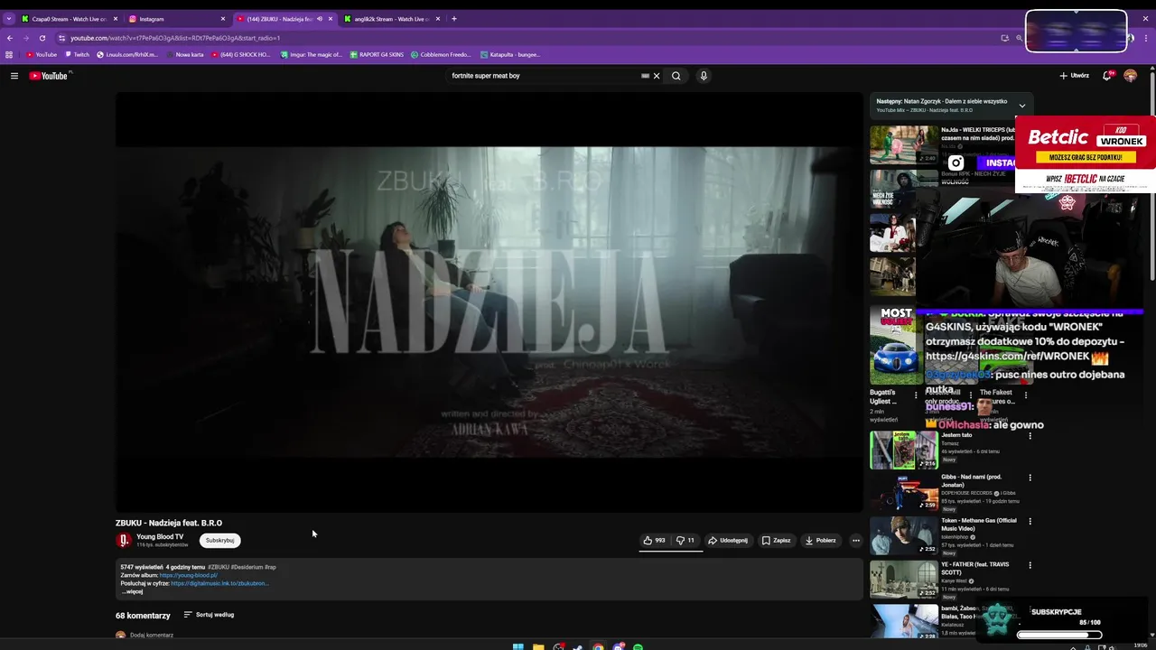Viewport: 1156px width, 650px height.
Task: Open the Young Blood TV channel avatar
Action: [x=124, y=541]
